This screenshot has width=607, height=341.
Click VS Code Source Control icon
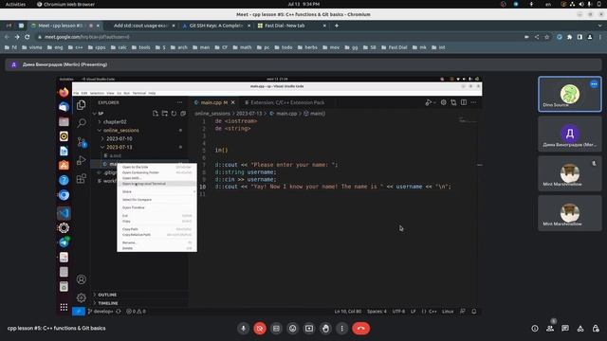tap(82, 141)
